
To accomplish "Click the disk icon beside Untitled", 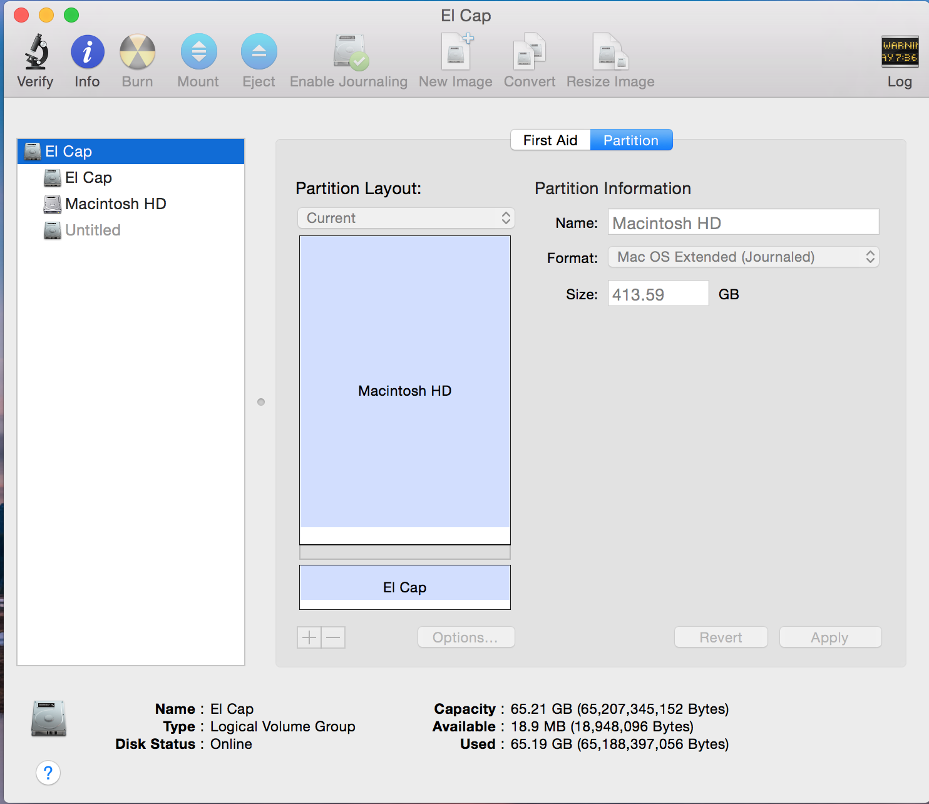I will (x=53, y=230).
